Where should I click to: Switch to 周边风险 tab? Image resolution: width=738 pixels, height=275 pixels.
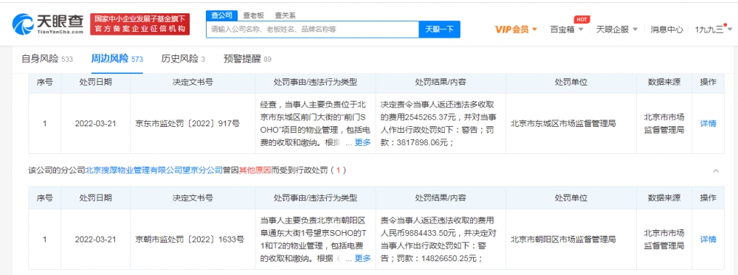click(117, 59)
